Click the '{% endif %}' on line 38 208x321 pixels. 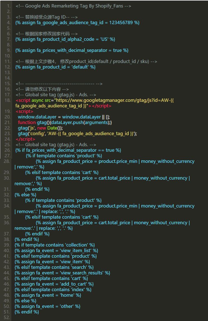tap(27, 240)
